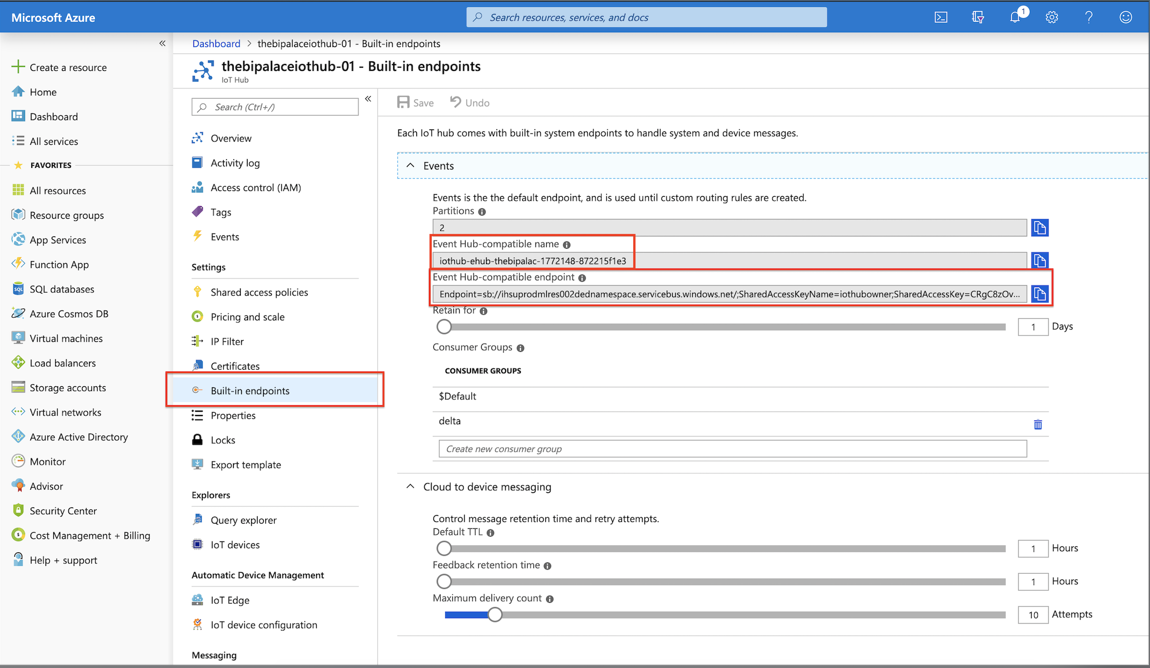The image size is (1150, 668).
Task: Copy the Event Hub-compatible name value
Action: (x=1039, y=261)
